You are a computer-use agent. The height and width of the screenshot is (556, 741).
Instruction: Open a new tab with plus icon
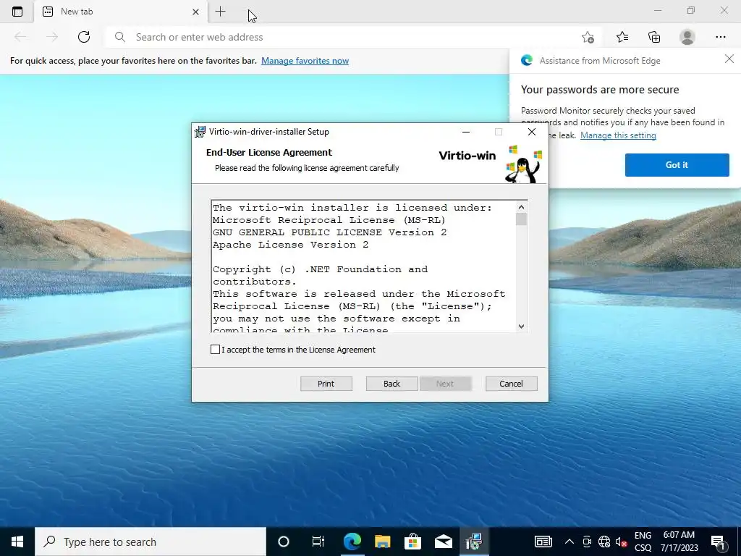(x=220, y=12)
